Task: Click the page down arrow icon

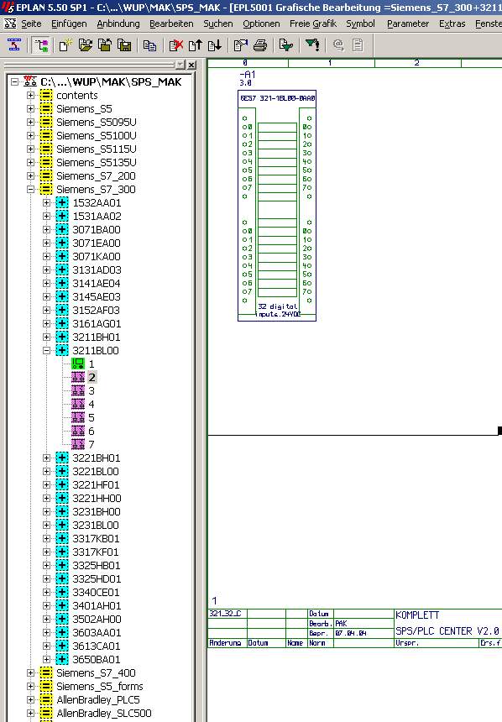Action: (215, 45)
